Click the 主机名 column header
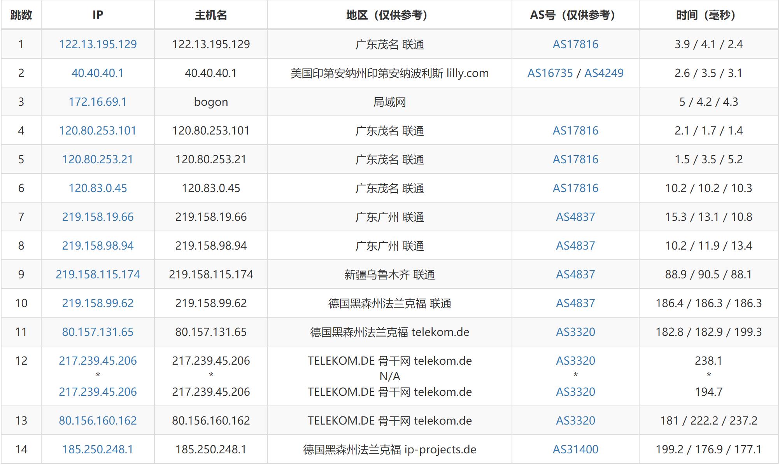 tap(211, 15)
